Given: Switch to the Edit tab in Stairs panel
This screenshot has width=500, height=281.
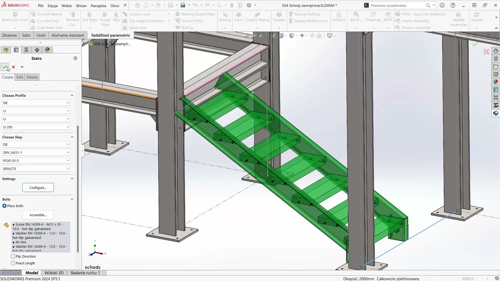Looking at the screenshot, I should pos(20,77).
